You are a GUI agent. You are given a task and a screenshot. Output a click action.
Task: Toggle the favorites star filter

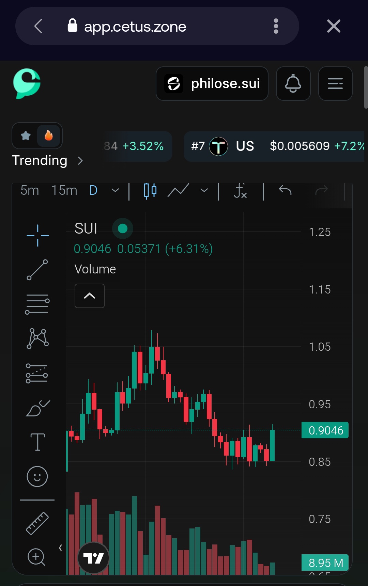point(26,136)
